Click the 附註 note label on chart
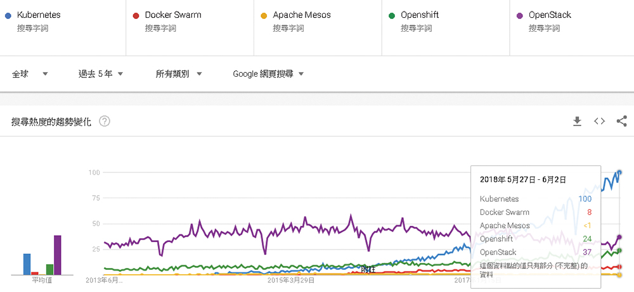This screenshot has width=634, height=292. (x=368, y=269)
